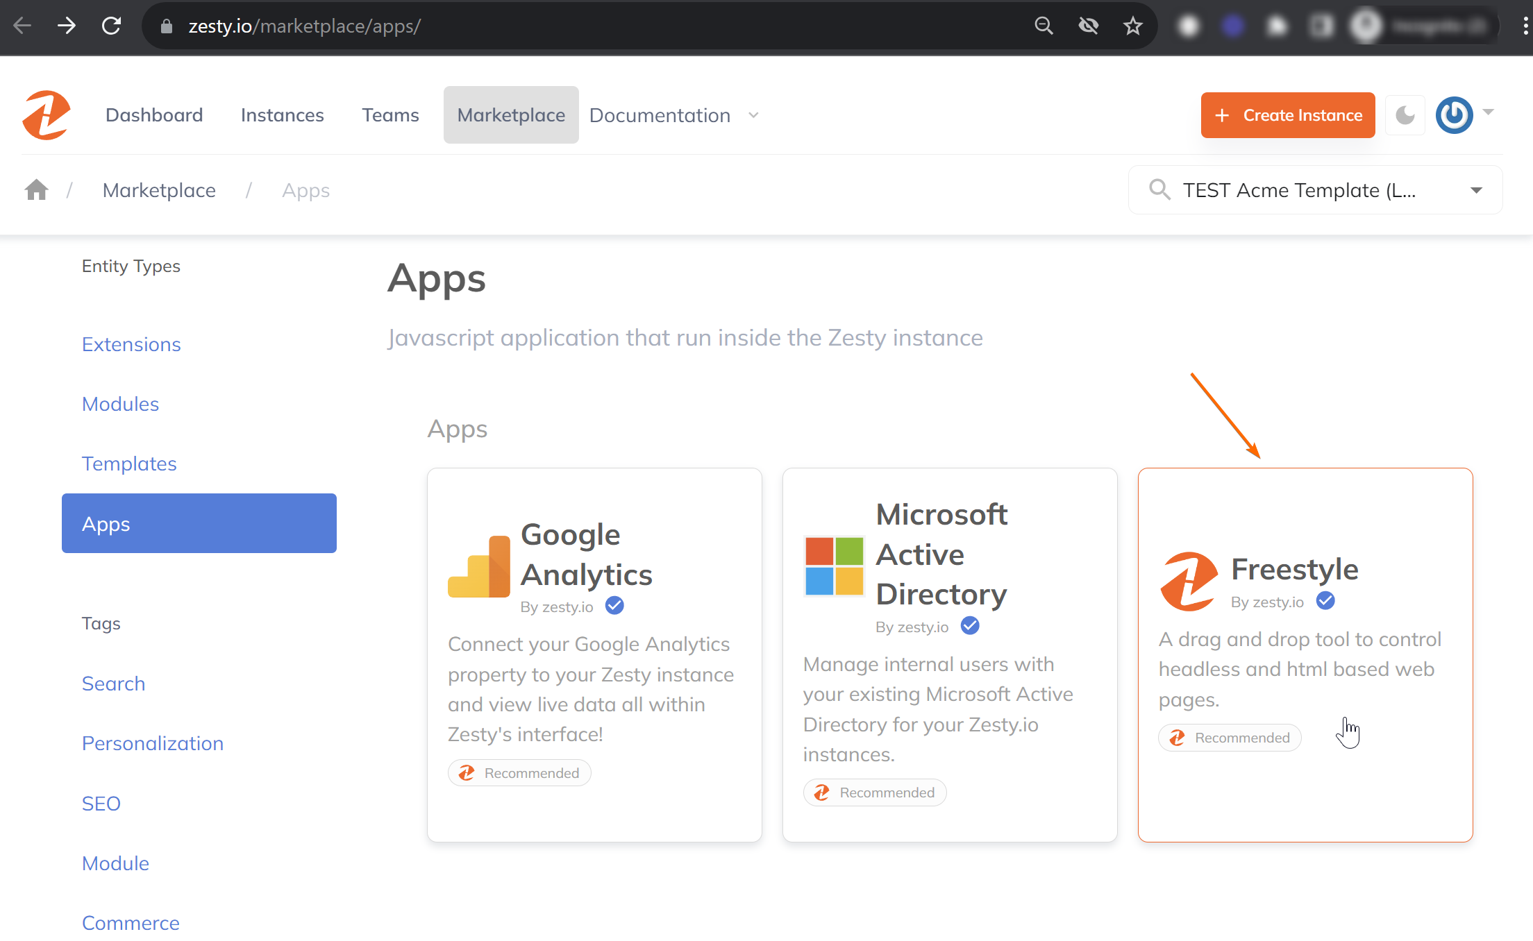Click the user account power avatar
The width and height of the screenshot is (1533, 941).
coord(1454,115)
